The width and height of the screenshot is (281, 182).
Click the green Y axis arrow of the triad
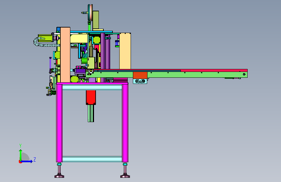coord(21,155)
